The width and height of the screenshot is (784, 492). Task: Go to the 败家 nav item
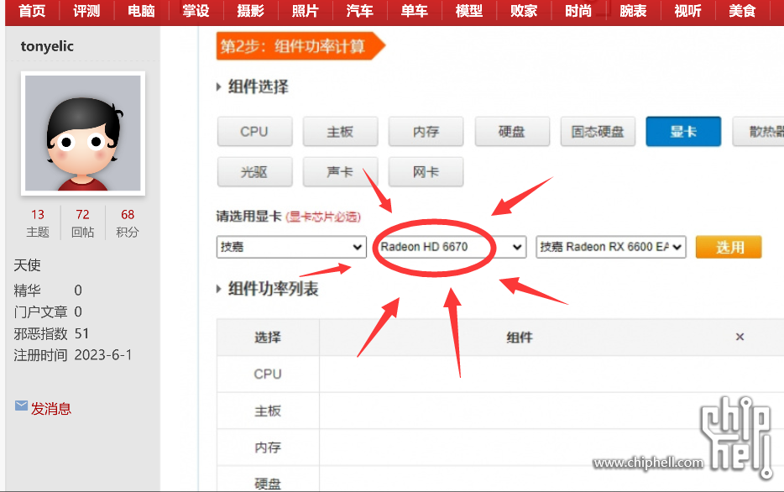pyautogui.click(x=524, y=11)
